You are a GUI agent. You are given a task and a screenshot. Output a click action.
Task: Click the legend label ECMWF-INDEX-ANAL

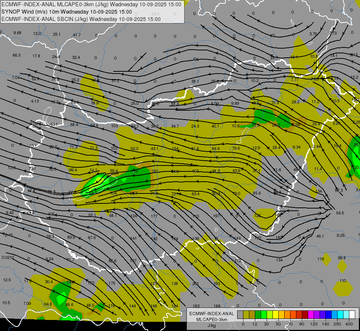(212, 314)
